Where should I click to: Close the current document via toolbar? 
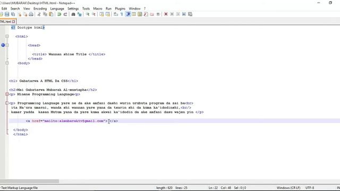pyautogui.click(x=19, y=14)
